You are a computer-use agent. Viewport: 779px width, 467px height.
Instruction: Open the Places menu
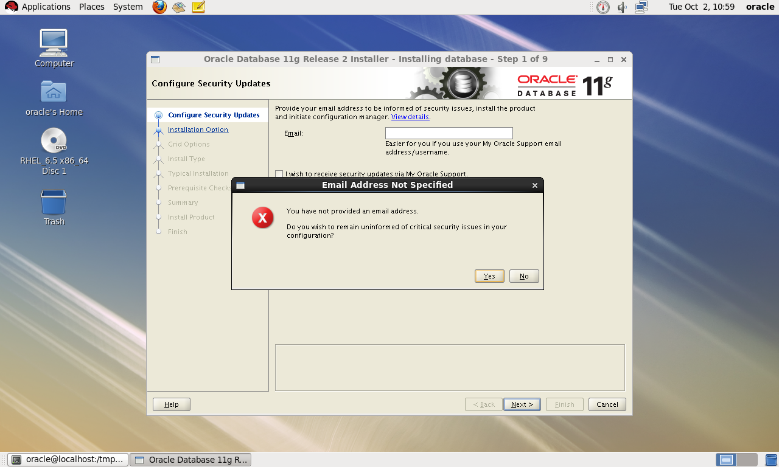point(92,7)
